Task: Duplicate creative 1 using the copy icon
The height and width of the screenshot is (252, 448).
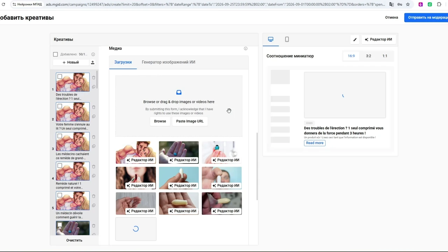Action: 93,87
